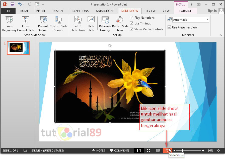This screenshot has width=225, height=159.
Task: Switch to the TRANSITIONS tab
Action: click(x=79, y=11)
